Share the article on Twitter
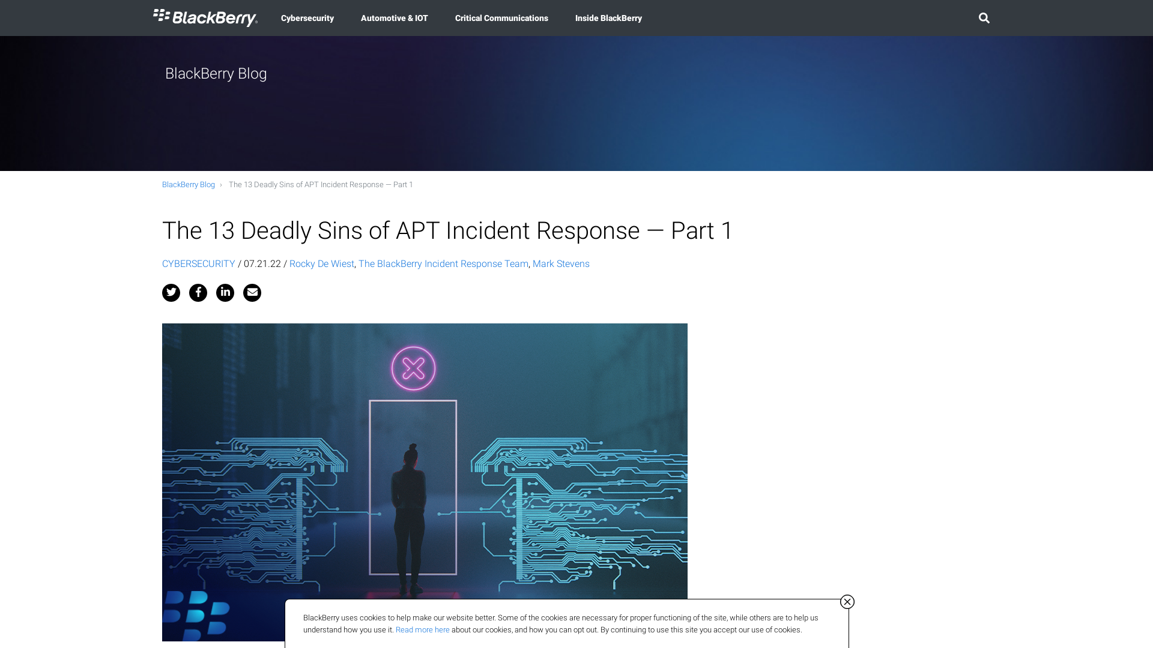This screenshot has height=648, width=1153. pos(171,293)
